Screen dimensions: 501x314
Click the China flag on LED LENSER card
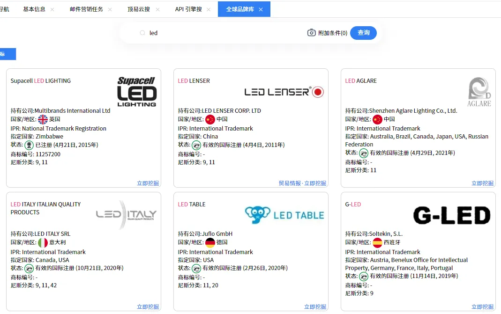(x=210, y=119)
